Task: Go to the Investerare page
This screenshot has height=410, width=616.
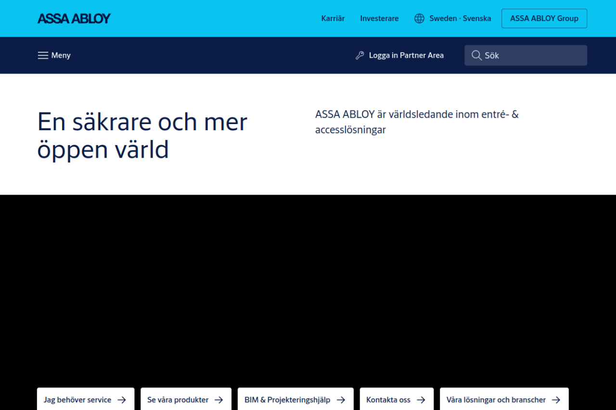Action: pos(379,19)
